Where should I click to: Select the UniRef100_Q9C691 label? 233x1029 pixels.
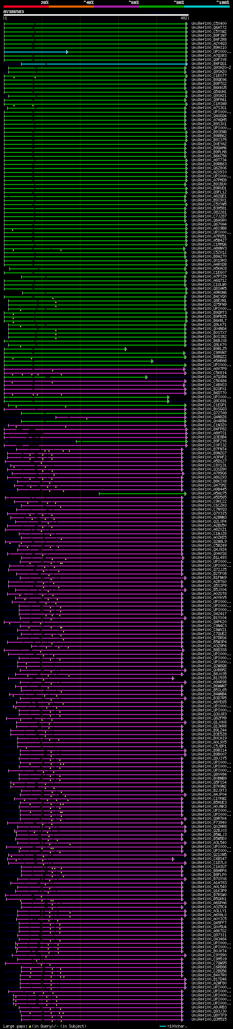pos(209,401)
